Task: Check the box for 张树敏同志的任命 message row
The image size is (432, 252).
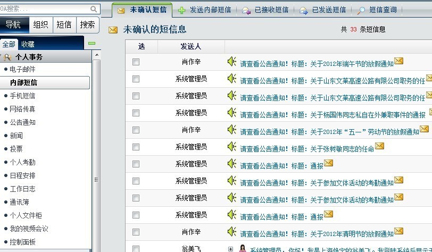Action: tap(136, 147)
